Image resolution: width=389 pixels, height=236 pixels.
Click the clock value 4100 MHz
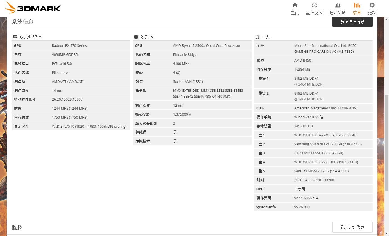click(181, 63)
